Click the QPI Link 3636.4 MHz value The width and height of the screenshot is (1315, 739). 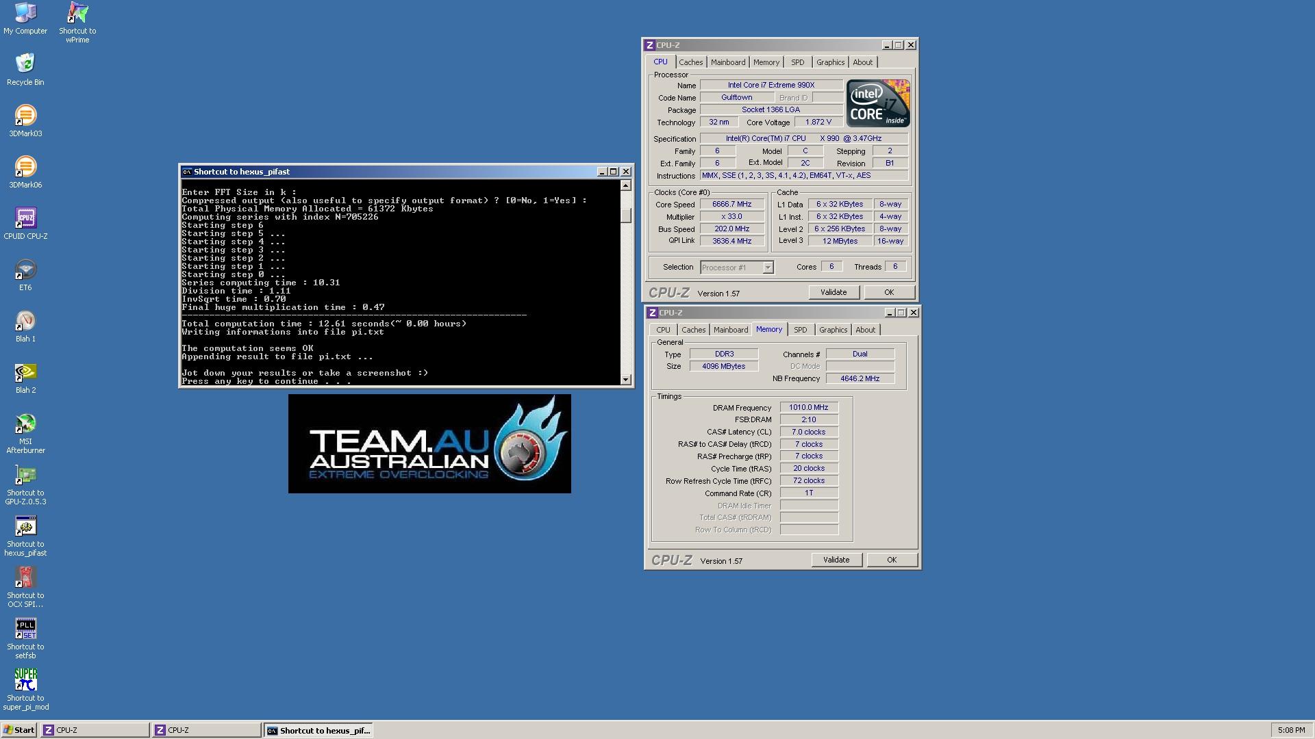(731, 241)
